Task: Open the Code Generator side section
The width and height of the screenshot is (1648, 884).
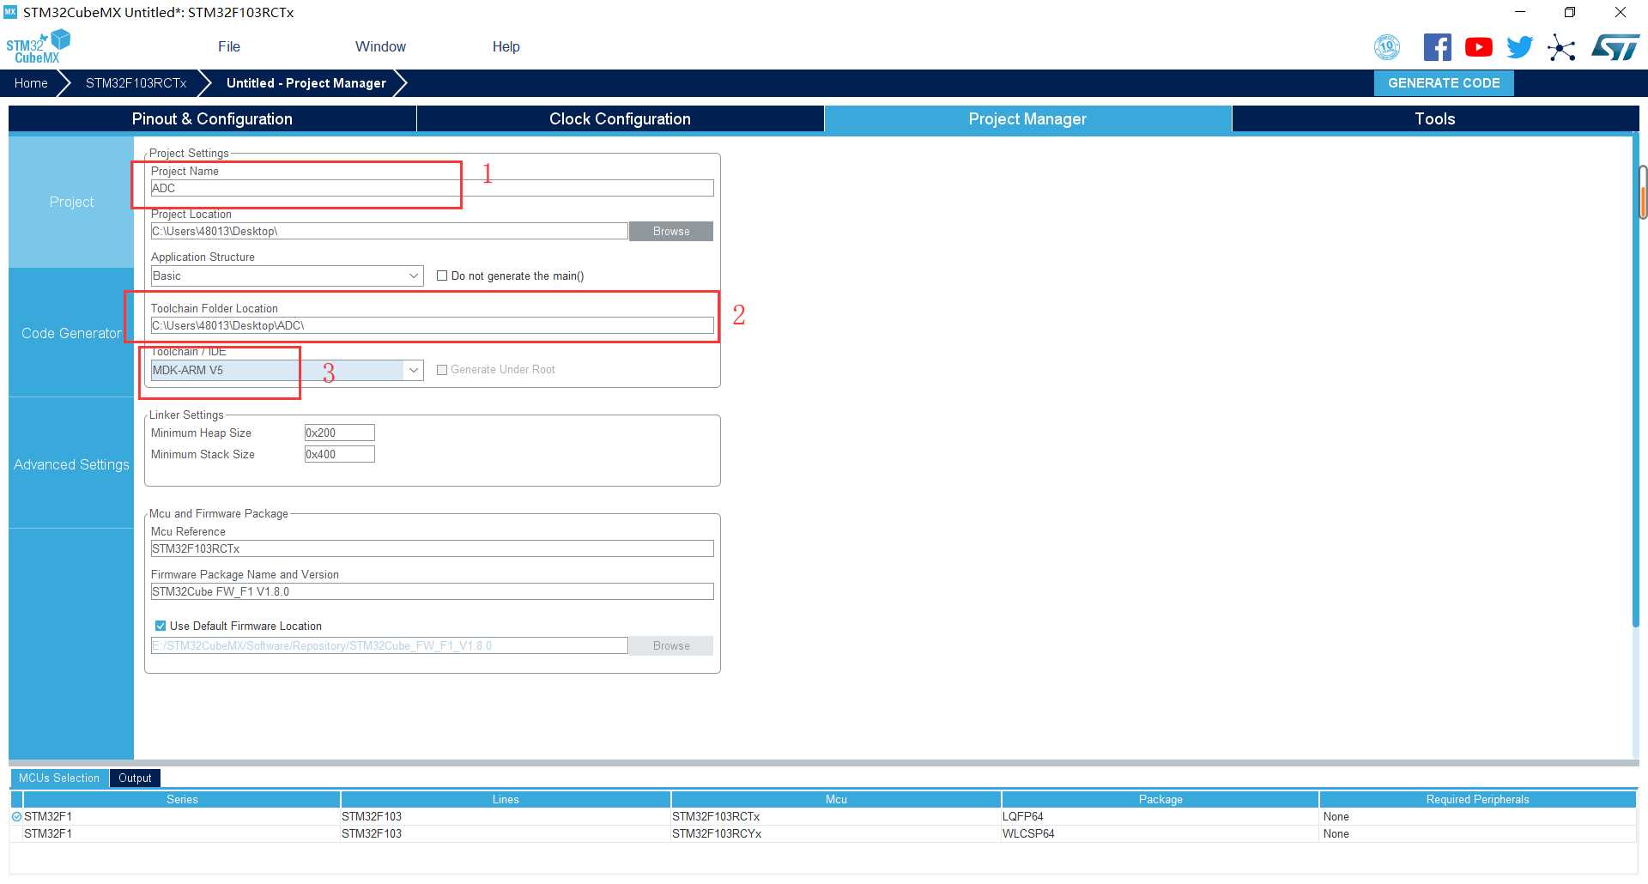Action: [71, 333]
